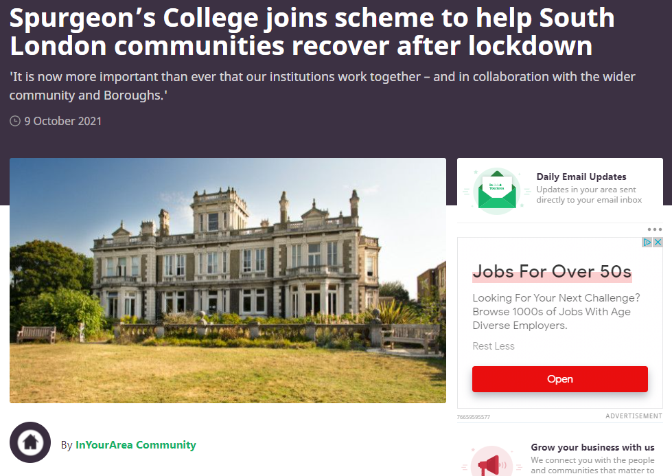Click the red megaphone business icon
Viewport: 672px width, 476px height.
point(491,463)
